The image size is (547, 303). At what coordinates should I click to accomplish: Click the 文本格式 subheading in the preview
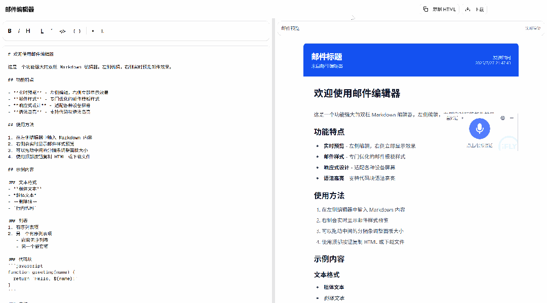327,275
